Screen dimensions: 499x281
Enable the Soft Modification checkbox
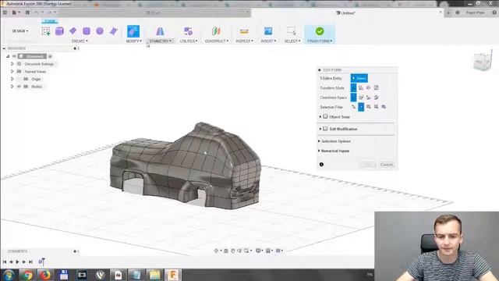pos(325,129)
